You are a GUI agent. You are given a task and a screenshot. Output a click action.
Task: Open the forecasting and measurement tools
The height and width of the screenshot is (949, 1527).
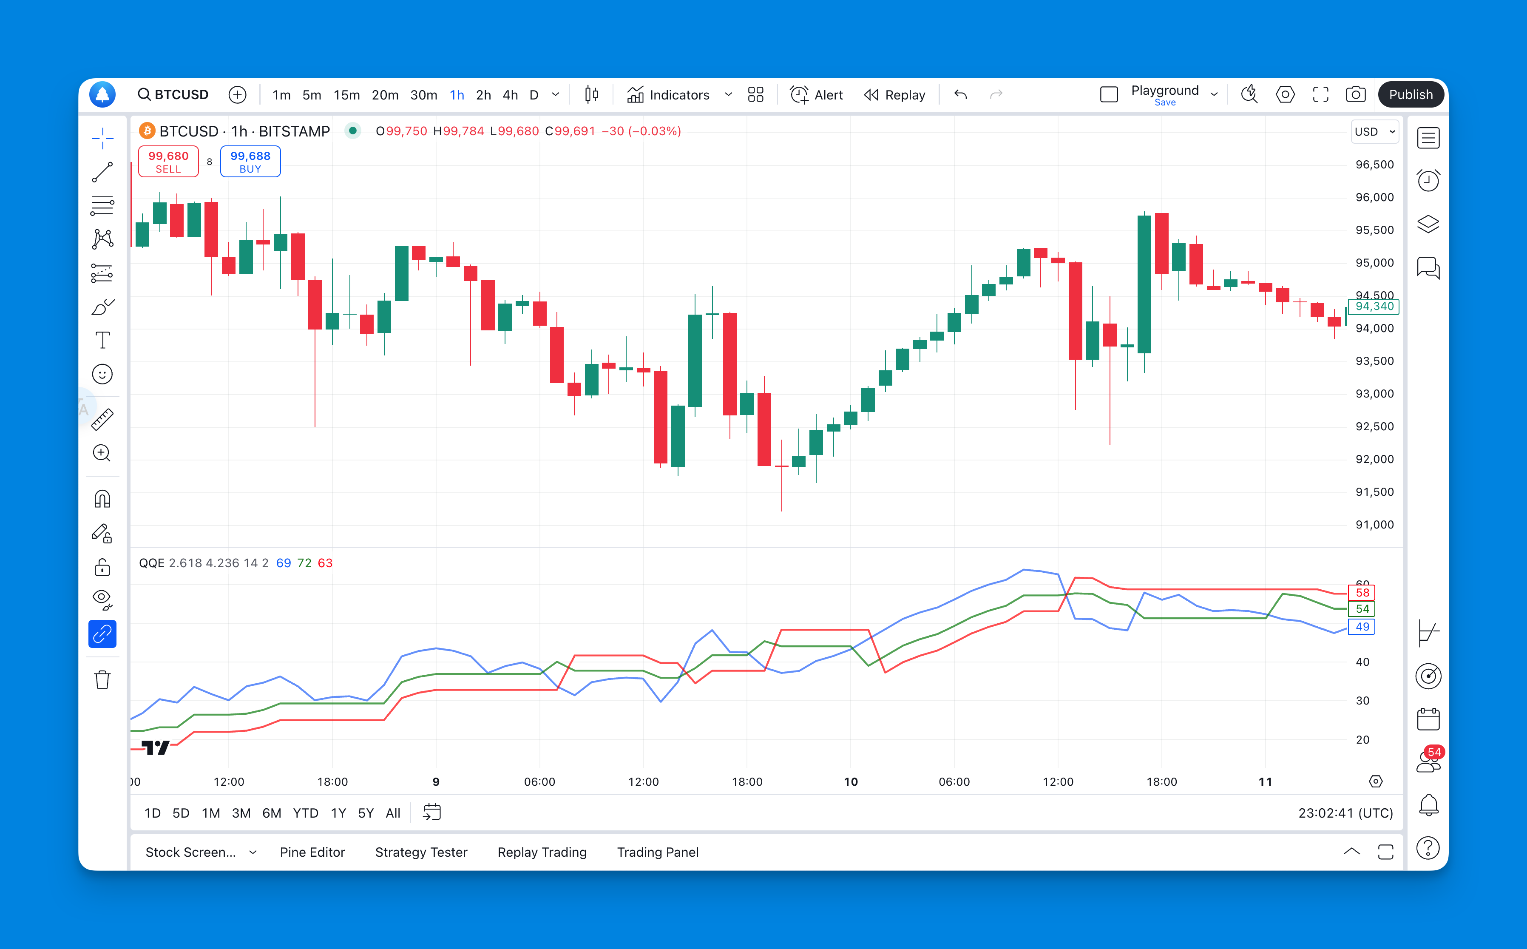[x=102, y=273]
